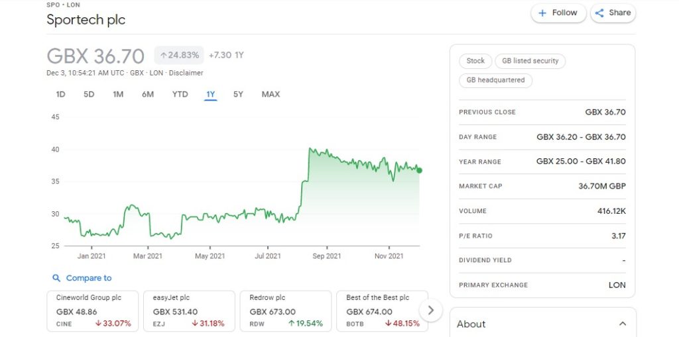This screenshot has height=337, width=679.
Task: Click the SPO • LON ticker label
Action: (63, 5)
